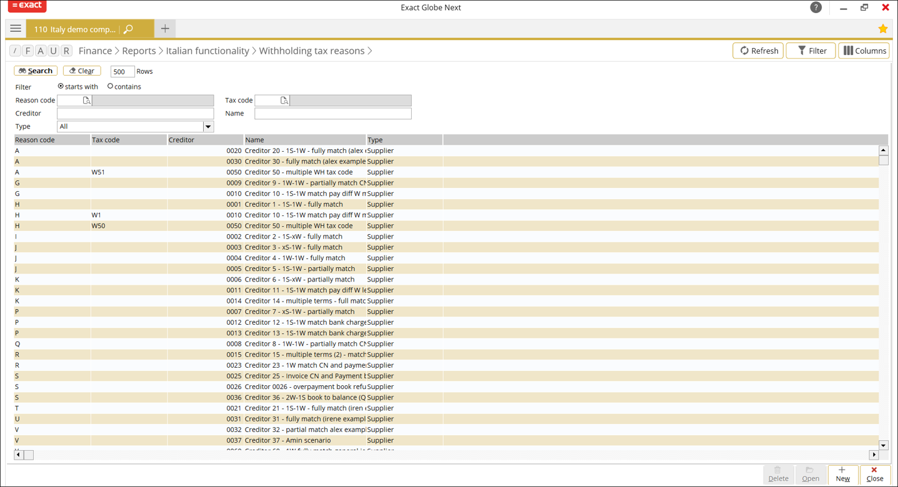The image size is (898, 487).
Task: Go to Withholding tax reasons breadcrumb
Action: tap(312, 51)
